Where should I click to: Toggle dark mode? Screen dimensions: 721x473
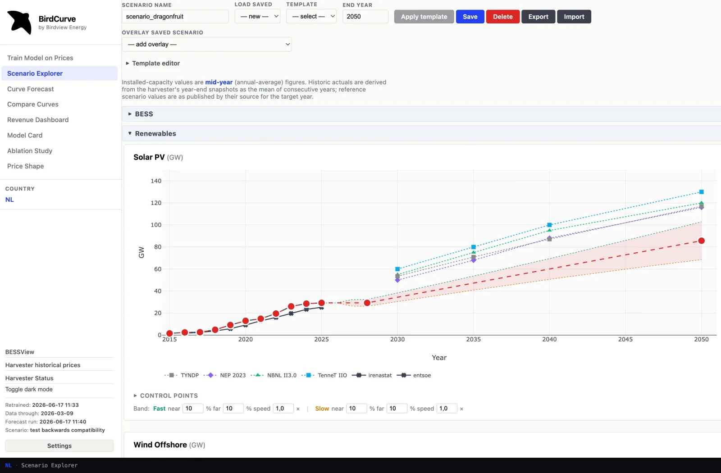pyautogui.click(x=29, y=390)
